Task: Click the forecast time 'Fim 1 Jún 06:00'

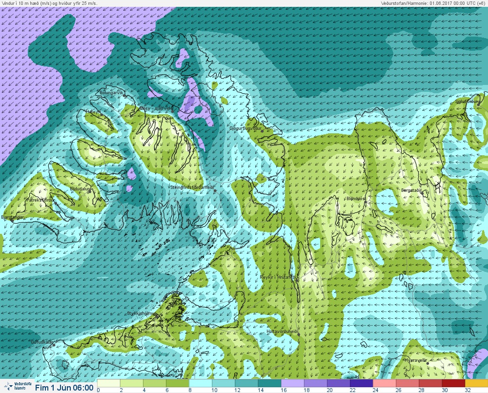Action: 64,388
